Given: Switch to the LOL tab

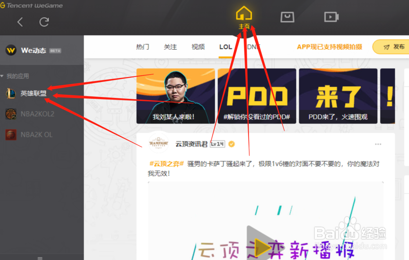Looking at the screenshot, I should (x=226, y=47).
